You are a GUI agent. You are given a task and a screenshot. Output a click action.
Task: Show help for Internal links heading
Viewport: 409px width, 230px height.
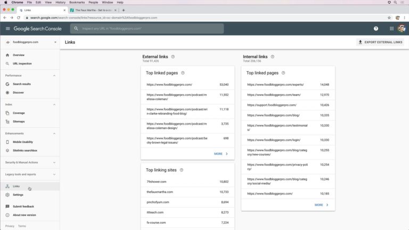(273, 56)
